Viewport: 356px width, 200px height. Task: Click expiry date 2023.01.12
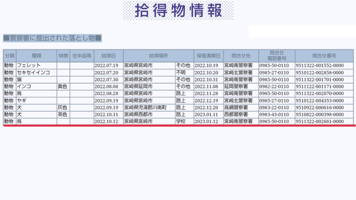click(x=209, y=121)
